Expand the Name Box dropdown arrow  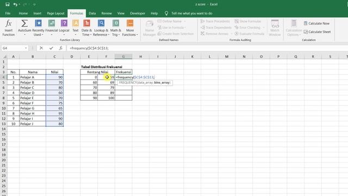pos(26,48)
